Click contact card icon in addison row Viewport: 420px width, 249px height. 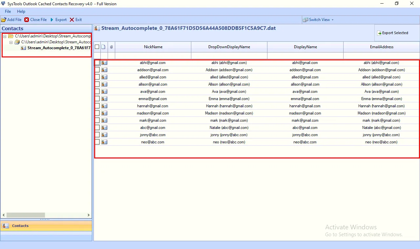(104, 70)
